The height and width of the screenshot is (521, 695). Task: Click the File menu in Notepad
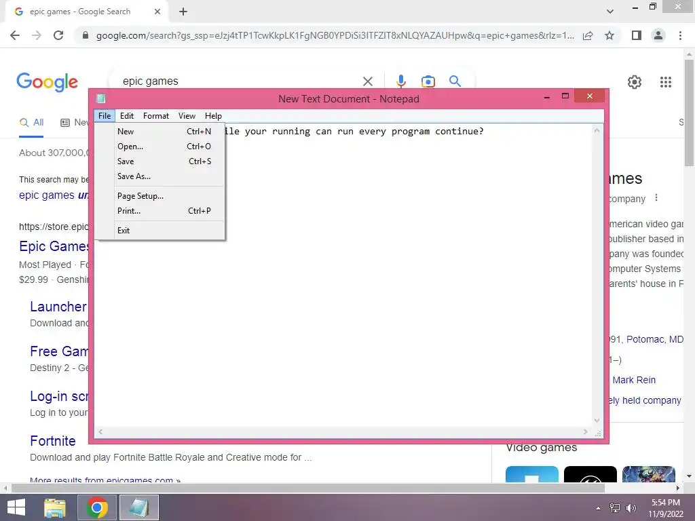pyautogui.click(x=105, y=115)
